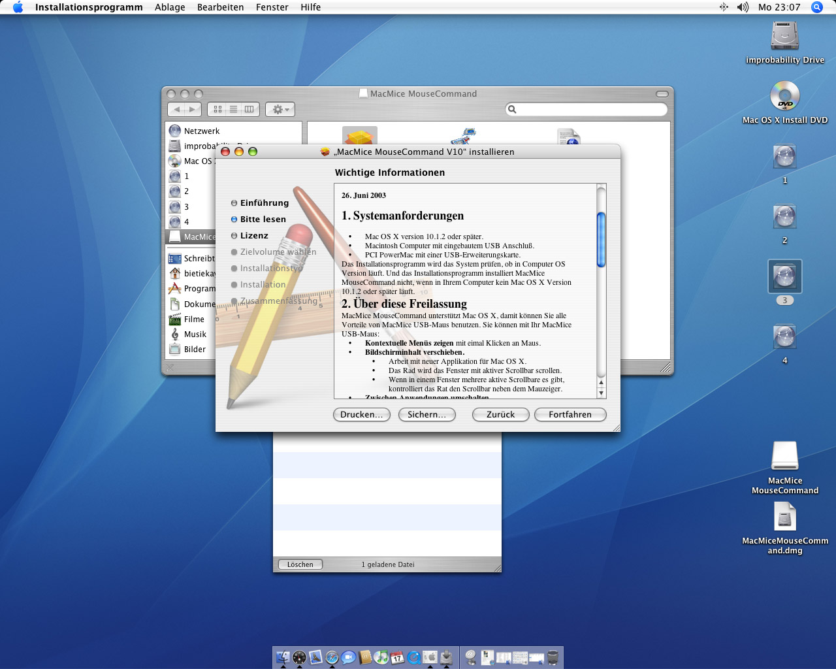The height and width of the screenshot is (669, 836).
Task: Open Spotlight search in menu bar
Action: click(x=816, y=7)
